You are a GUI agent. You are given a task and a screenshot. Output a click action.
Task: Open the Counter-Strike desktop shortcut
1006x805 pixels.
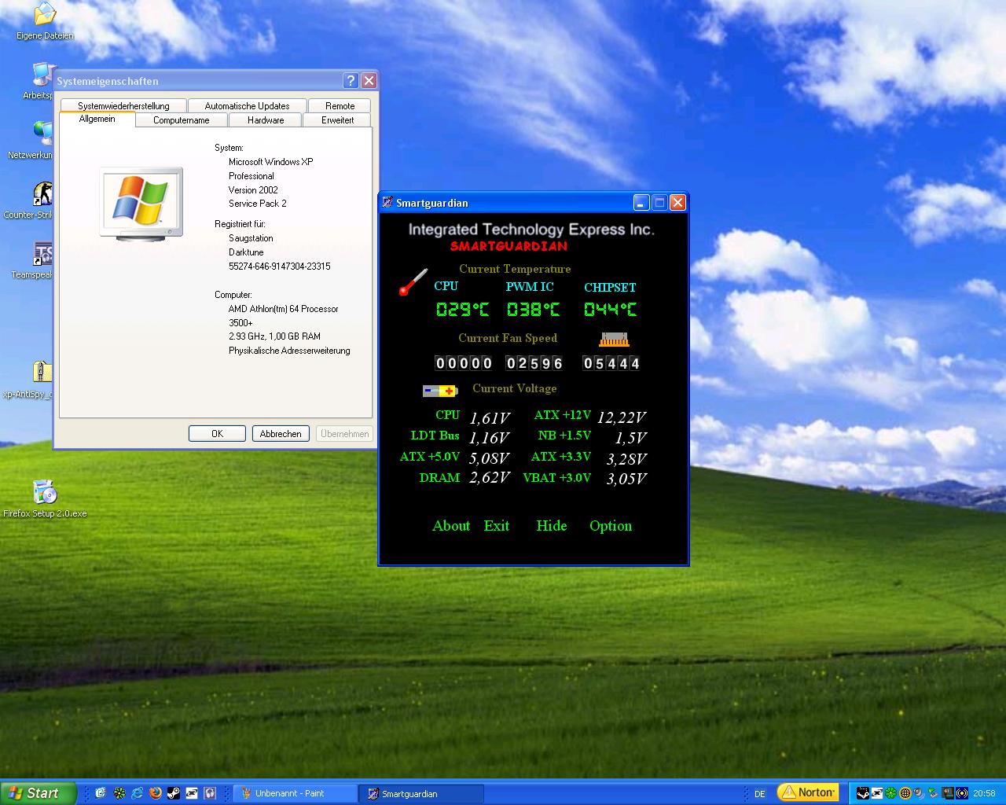pos(42,200)
